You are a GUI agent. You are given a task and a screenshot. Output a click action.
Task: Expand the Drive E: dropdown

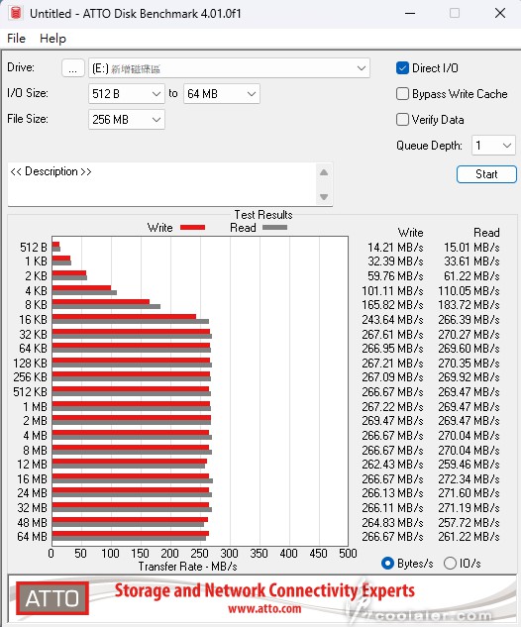click(229, 68)
